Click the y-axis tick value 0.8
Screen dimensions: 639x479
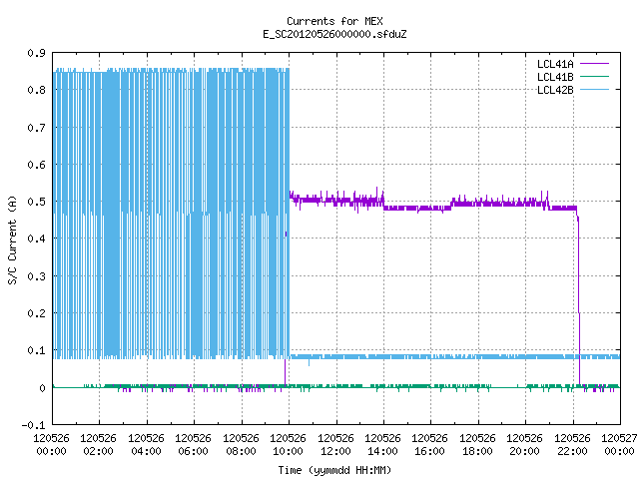click(36, 90)
